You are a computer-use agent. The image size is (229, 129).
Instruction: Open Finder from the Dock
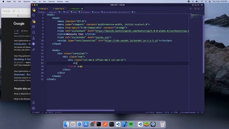pos(67,124)
